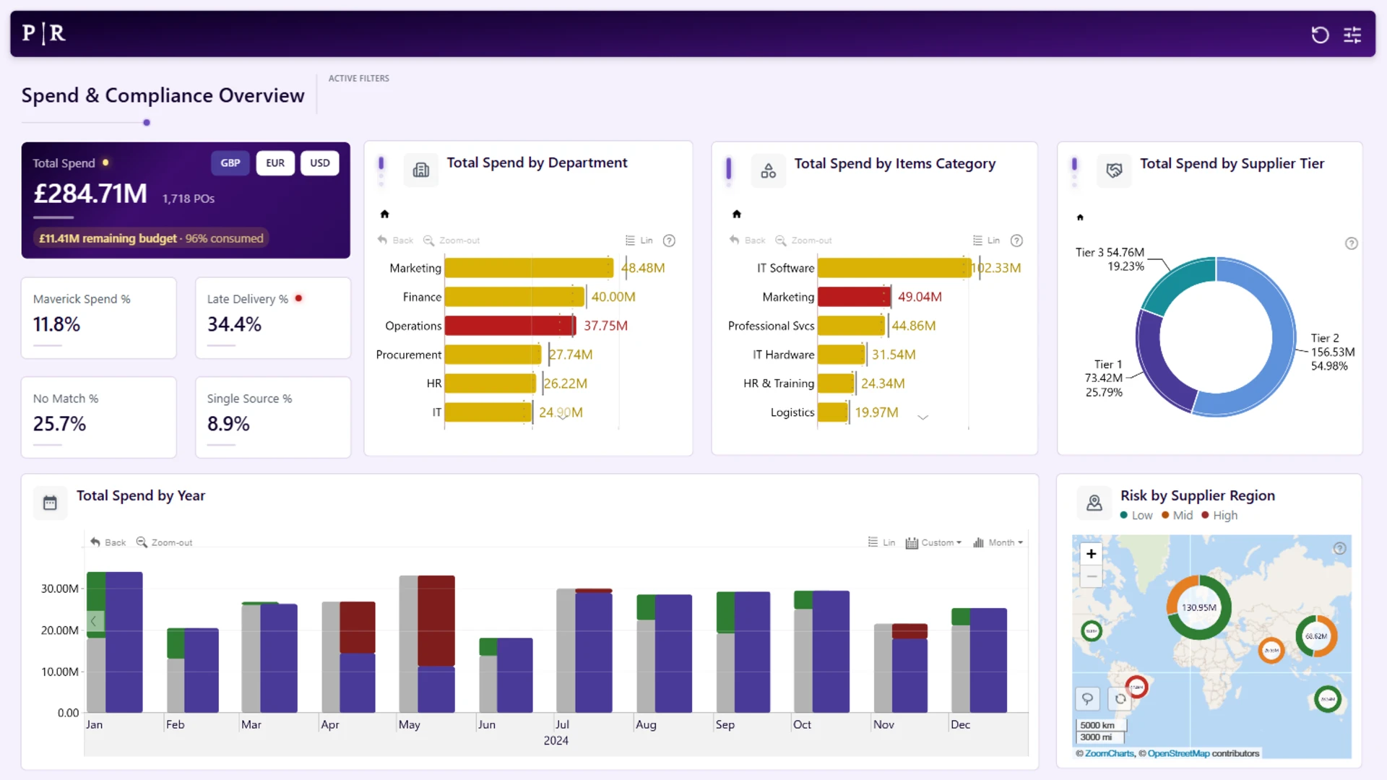
Task: Select the Single Source % card
Action: coord(273,417)
